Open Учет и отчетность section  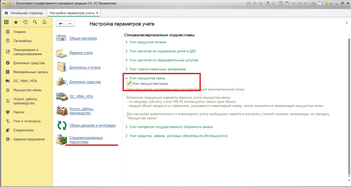27,121
